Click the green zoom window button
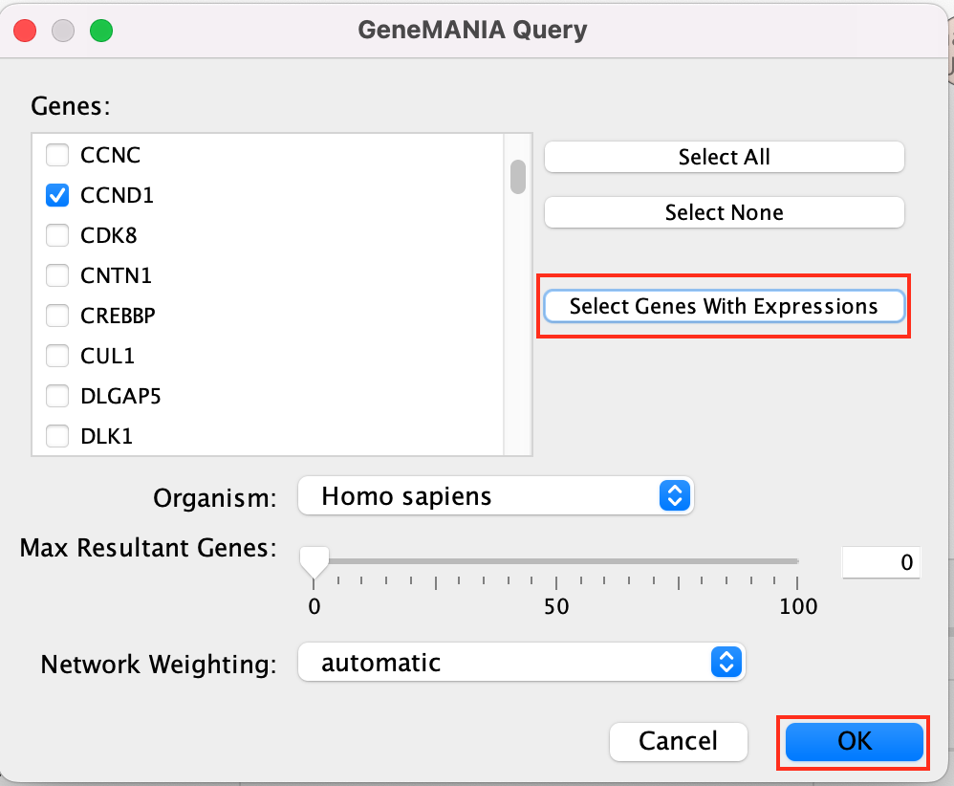This screenshot has width=954, height=786. pyautogui.click(x=100, y=30)
